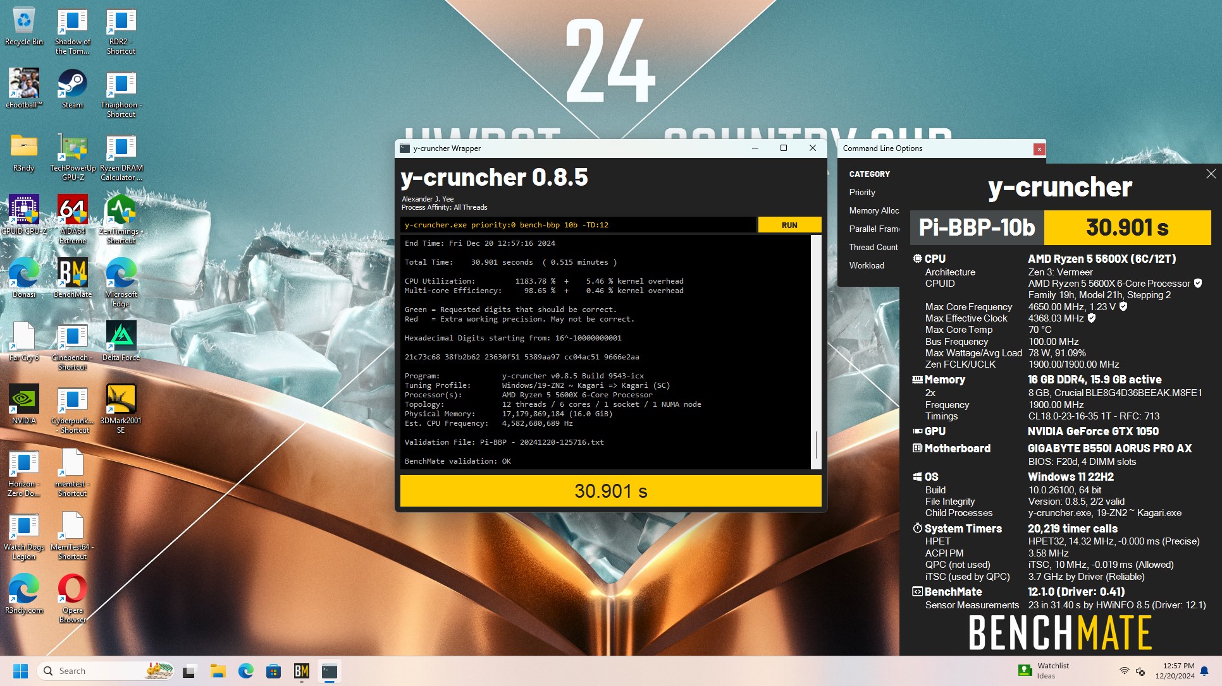Click the y-cruncher command line input field
Viewport: 1222px width, 686px height.
[x=577, y=225]
